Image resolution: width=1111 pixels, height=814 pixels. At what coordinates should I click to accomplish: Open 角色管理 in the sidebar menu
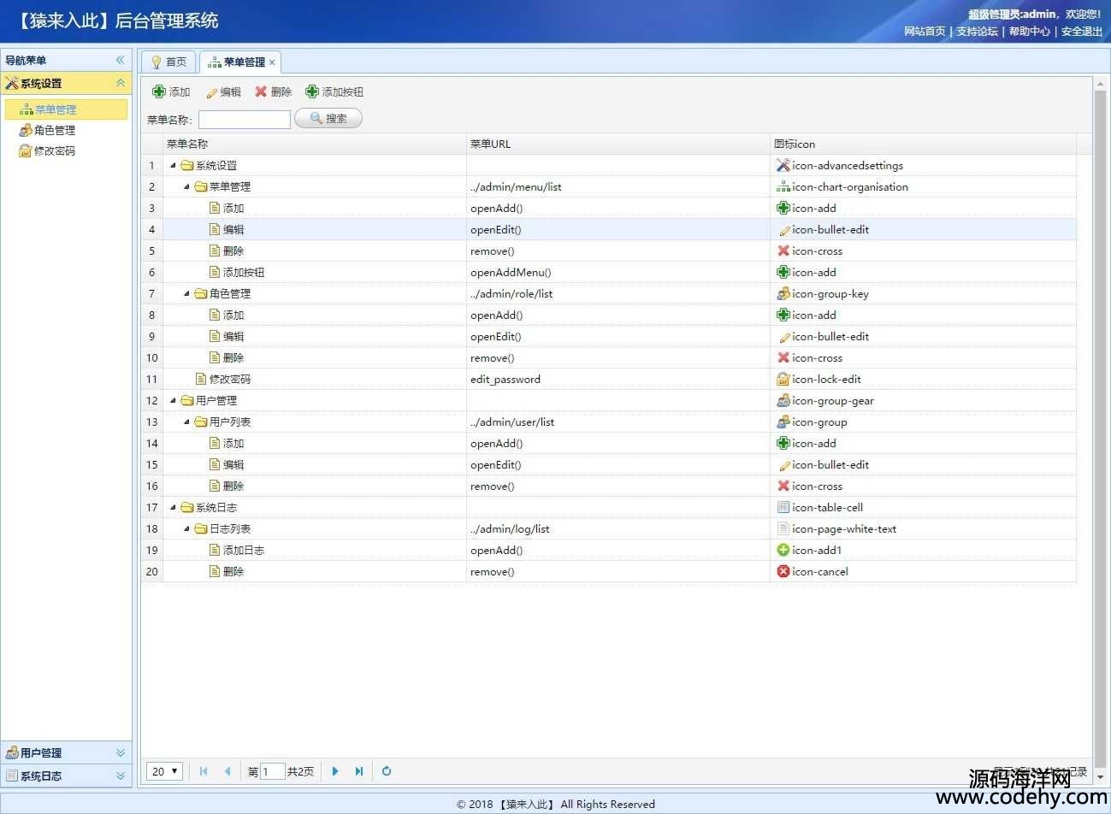point(55,131)
